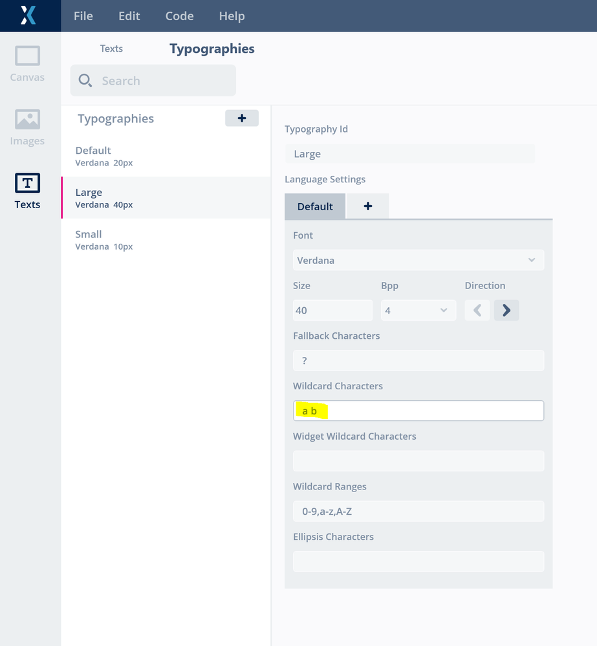Add a new typography with plus button

[x=242, y=118]
